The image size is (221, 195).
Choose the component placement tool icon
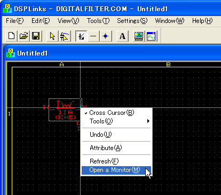pos(65,36)
